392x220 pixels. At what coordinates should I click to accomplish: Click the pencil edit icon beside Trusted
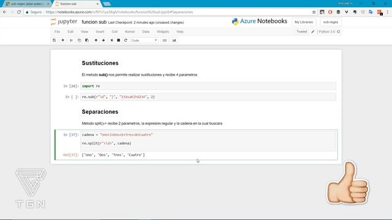[x=313, y=32]
